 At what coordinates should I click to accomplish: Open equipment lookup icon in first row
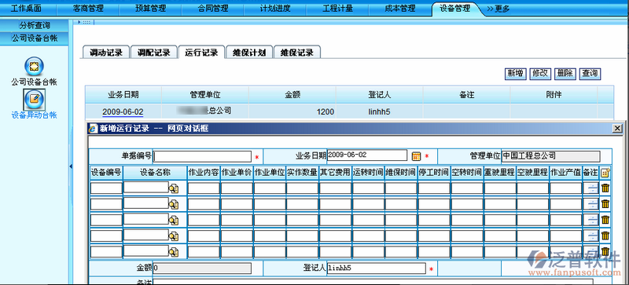click(x=174, y=188)
